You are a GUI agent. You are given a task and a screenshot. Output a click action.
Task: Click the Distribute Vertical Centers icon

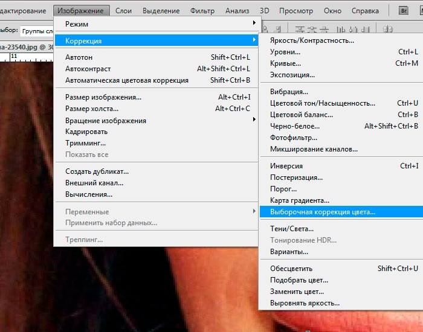312,29
